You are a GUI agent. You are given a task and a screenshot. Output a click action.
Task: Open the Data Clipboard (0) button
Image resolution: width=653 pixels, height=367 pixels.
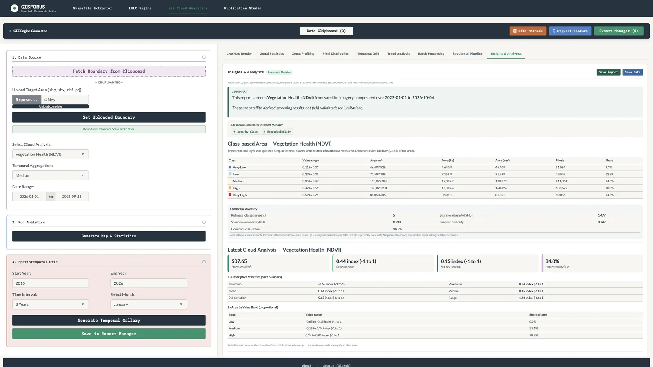326,31
